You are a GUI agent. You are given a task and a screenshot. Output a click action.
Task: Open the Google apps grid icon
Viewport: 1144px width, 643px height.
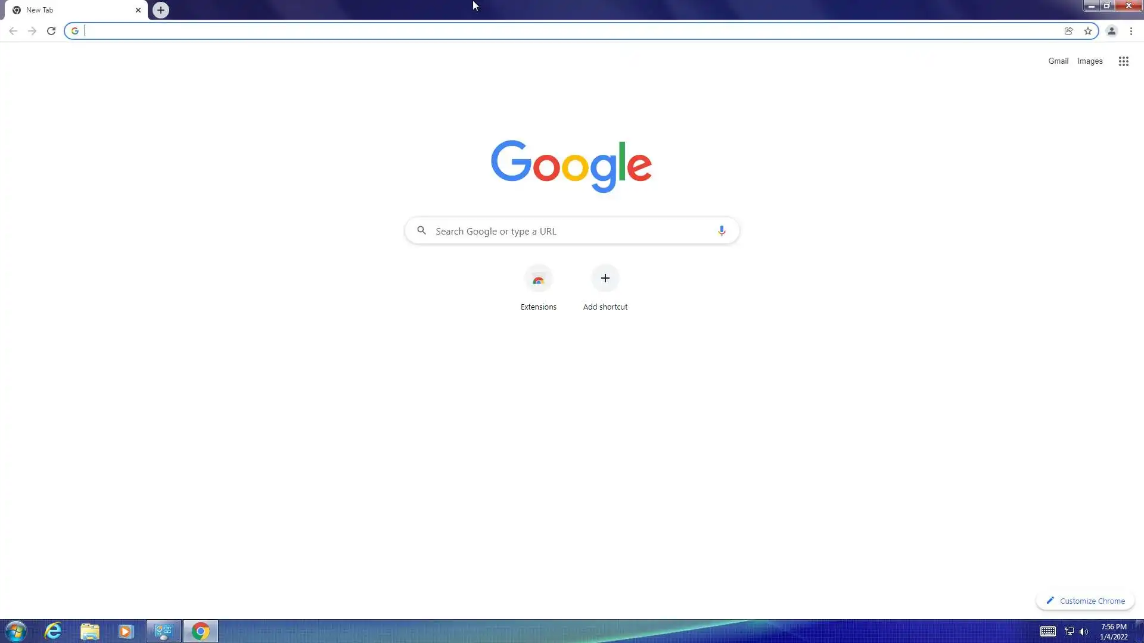point(1123,61)
